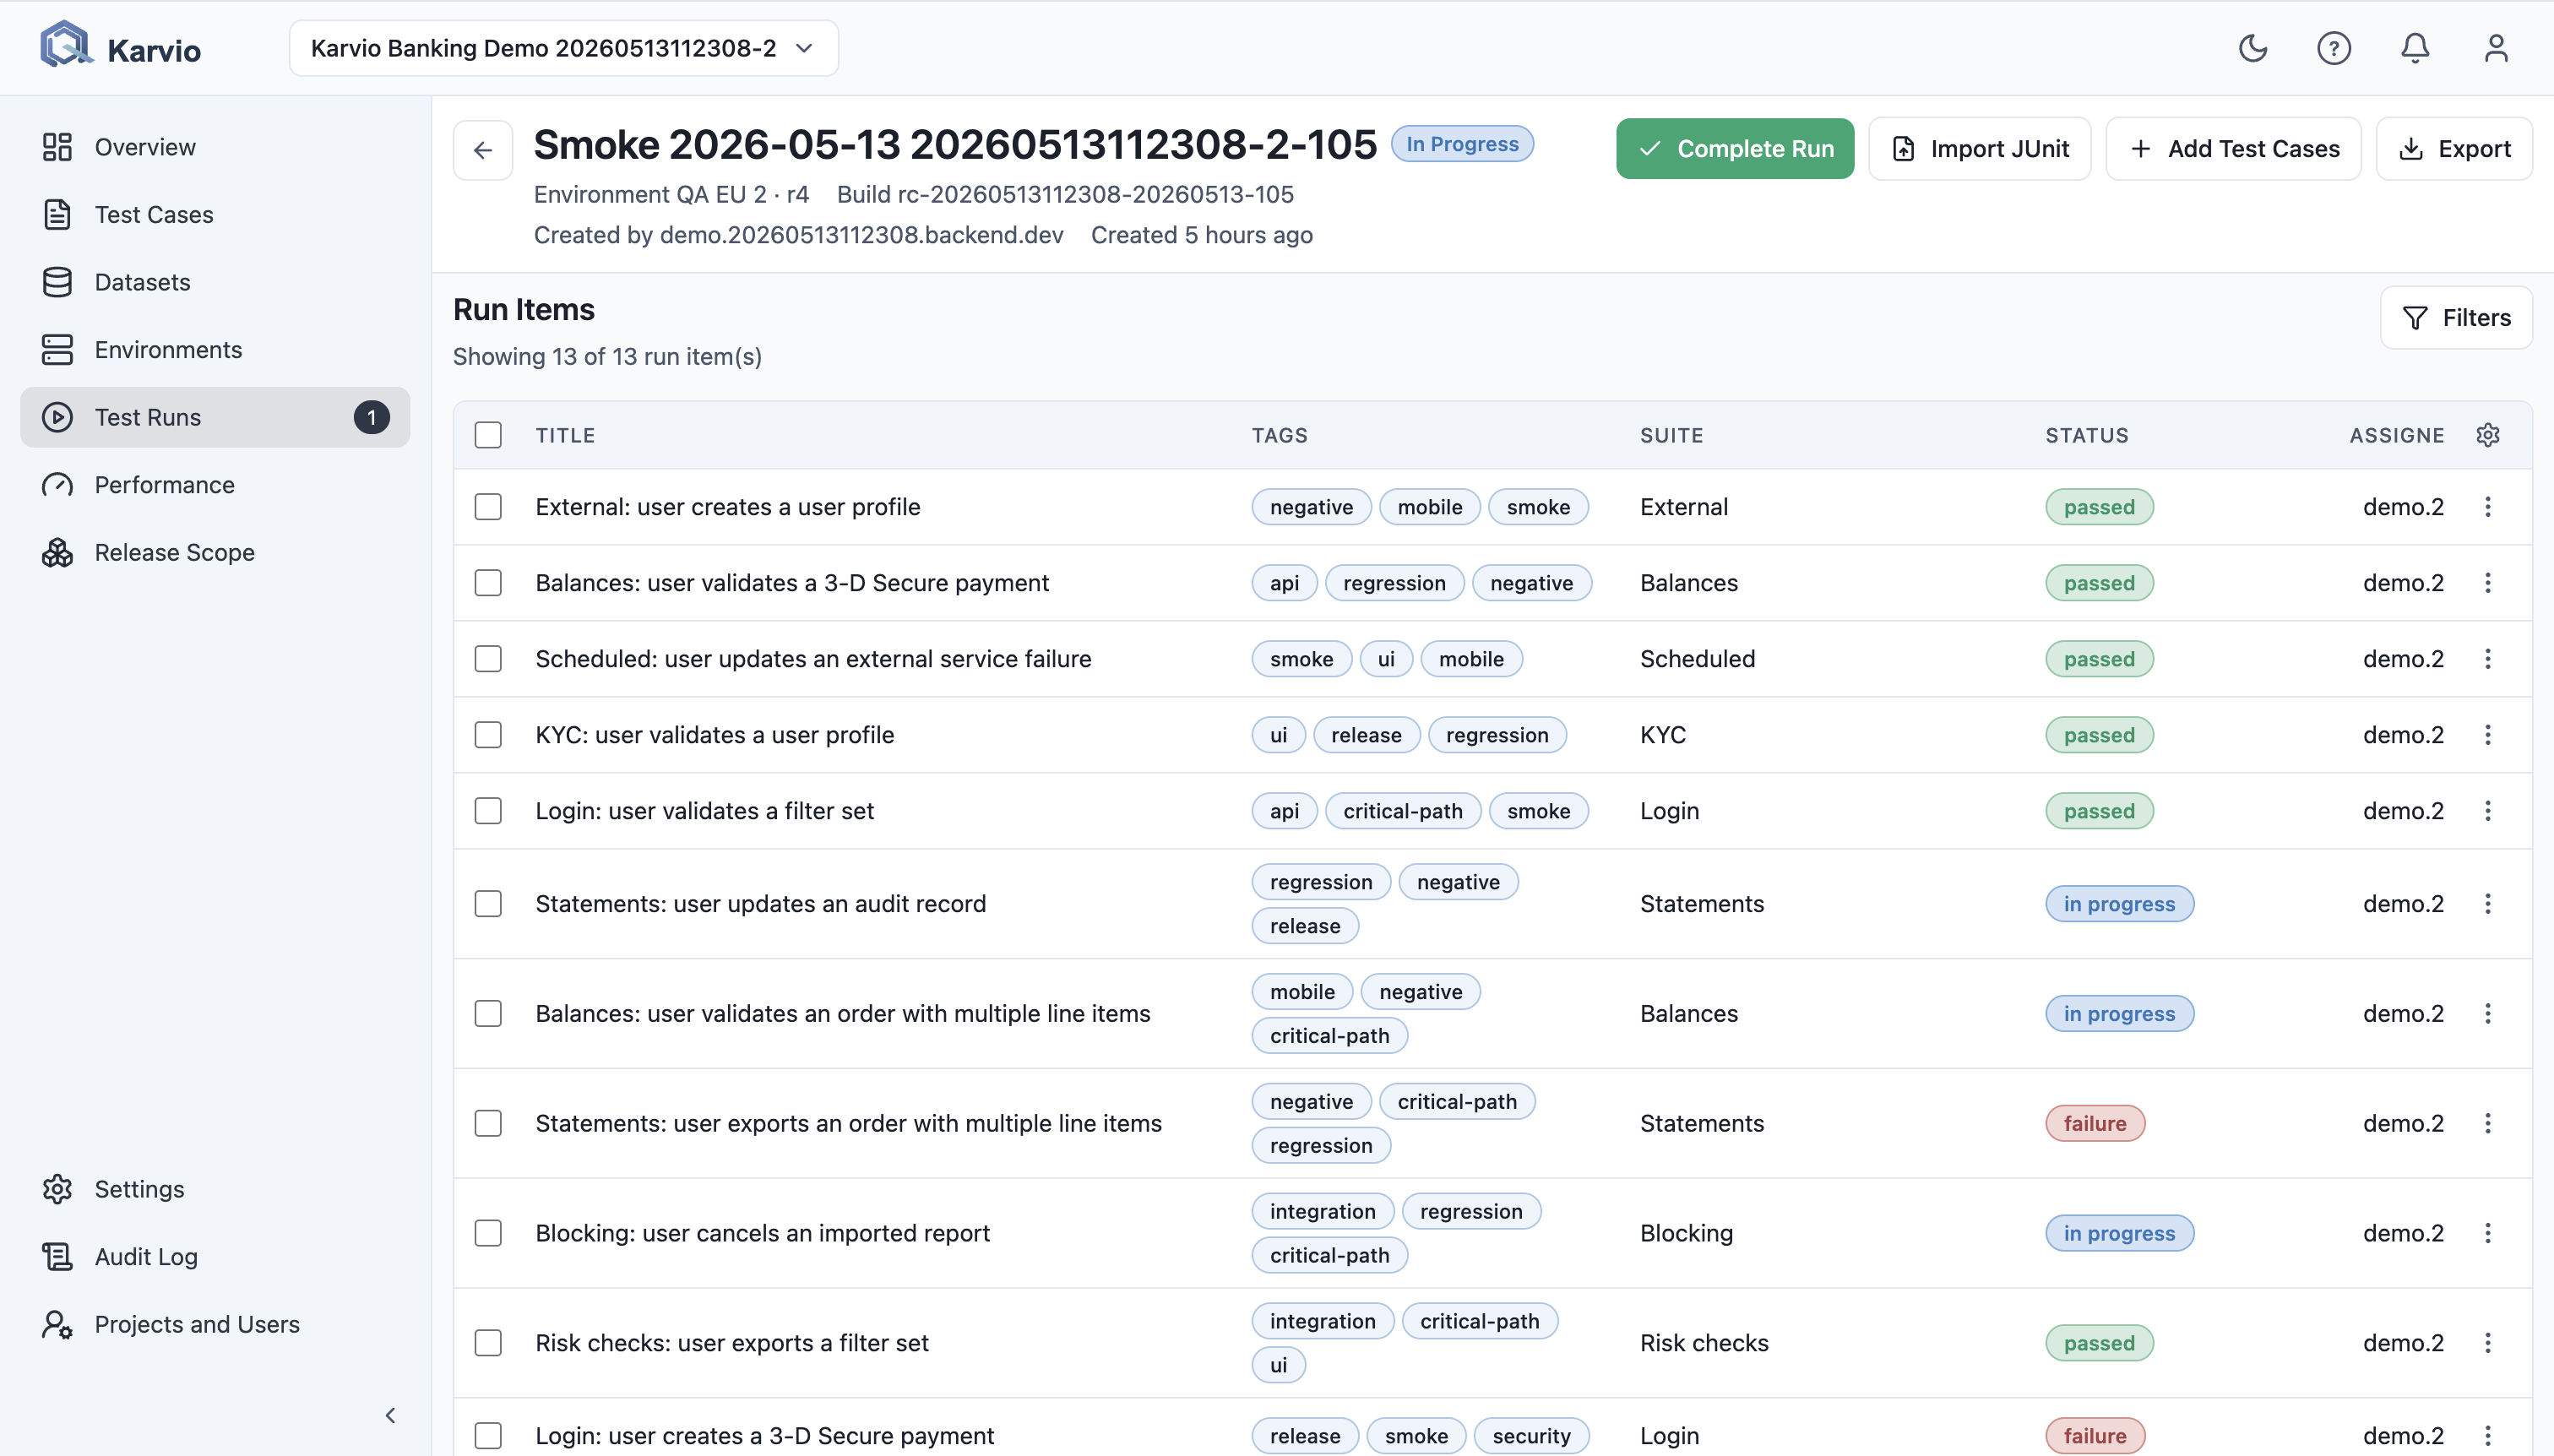Open row menu for Risk checks filter set
This screenshot has height=1456, width=2554.
pos(2488,1343)
